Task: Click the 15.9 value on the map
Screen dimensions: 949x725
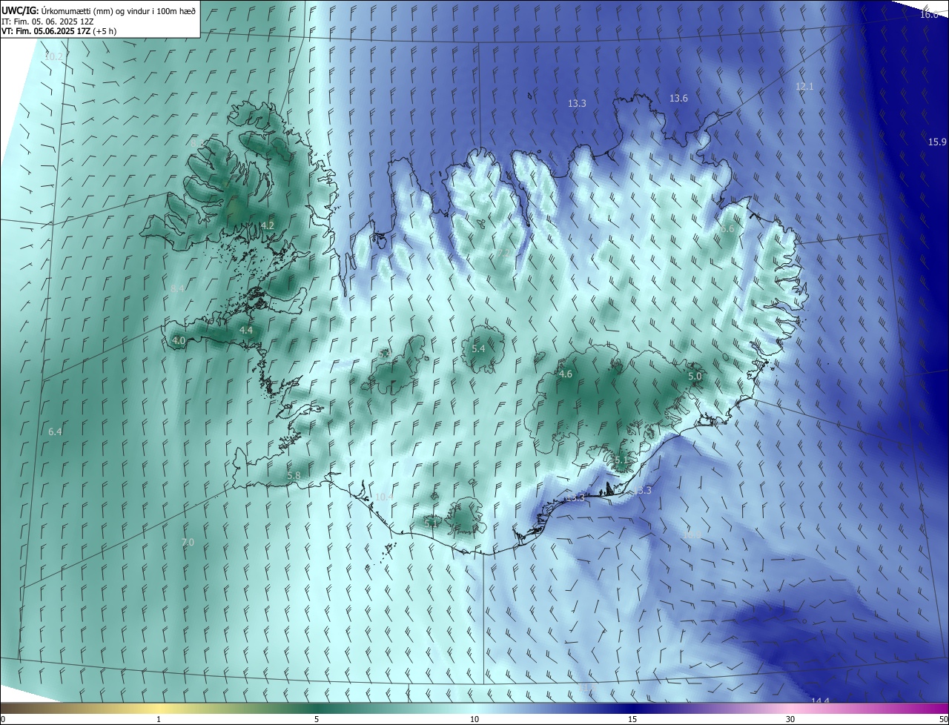Action: (938, 142)
